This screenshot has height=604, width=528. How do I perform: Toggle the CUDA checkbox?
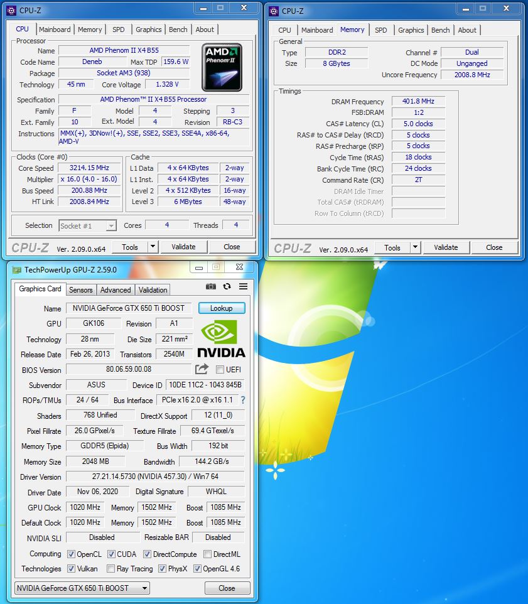tap(111, 554)
